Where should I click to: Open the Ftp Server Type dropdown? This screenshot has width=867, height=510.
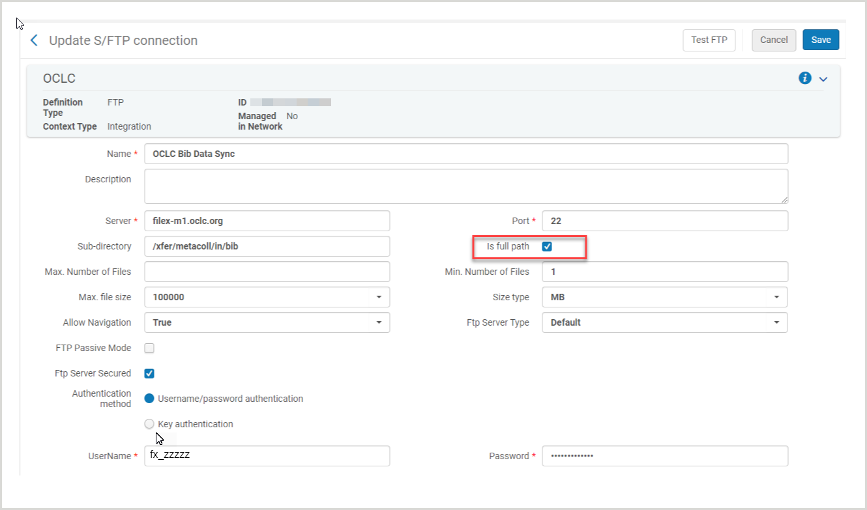pyautogui.click(x=665, y=322)
